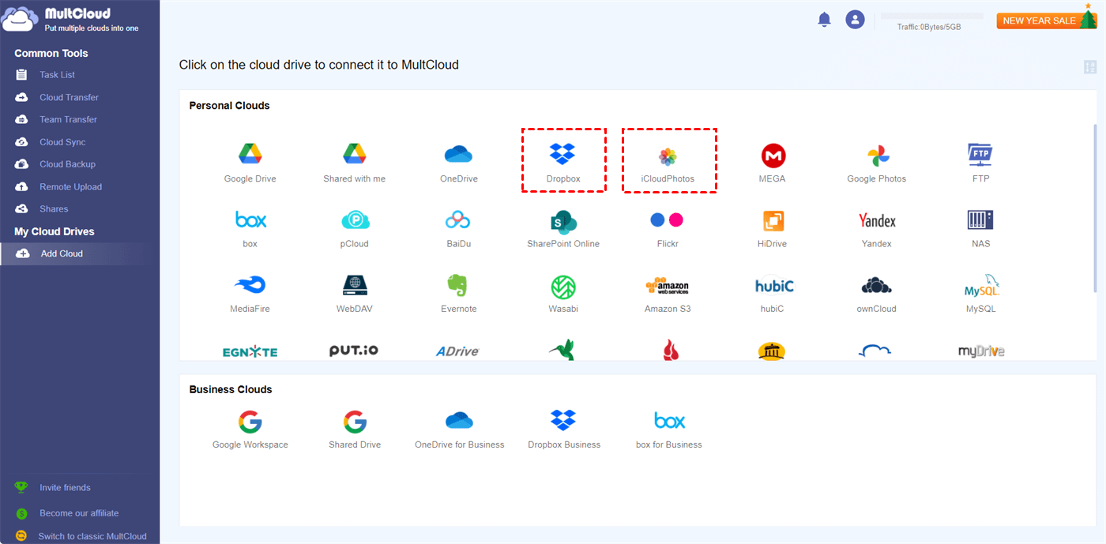Connect MySQL database

(x=981, y=294)
